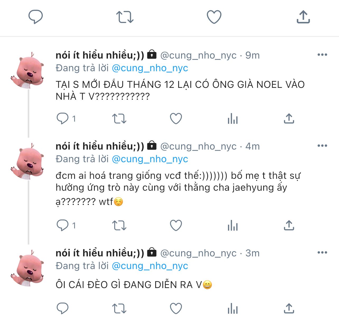This screenshot has width=339, height=321.
Task: Open more options for 9m tweet
Action: [322, 55]
